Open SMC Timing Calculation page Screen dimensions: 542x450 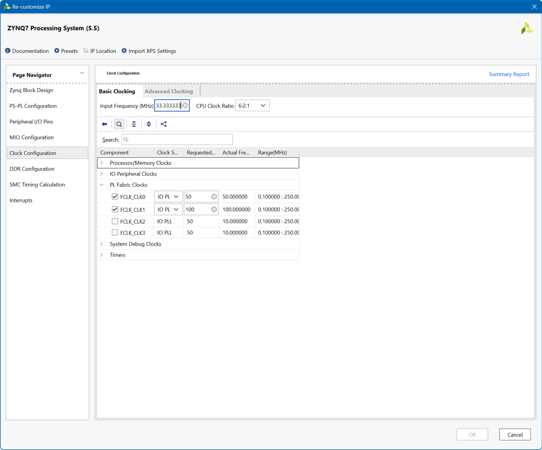pyautogui.click(x=47, y=184)
